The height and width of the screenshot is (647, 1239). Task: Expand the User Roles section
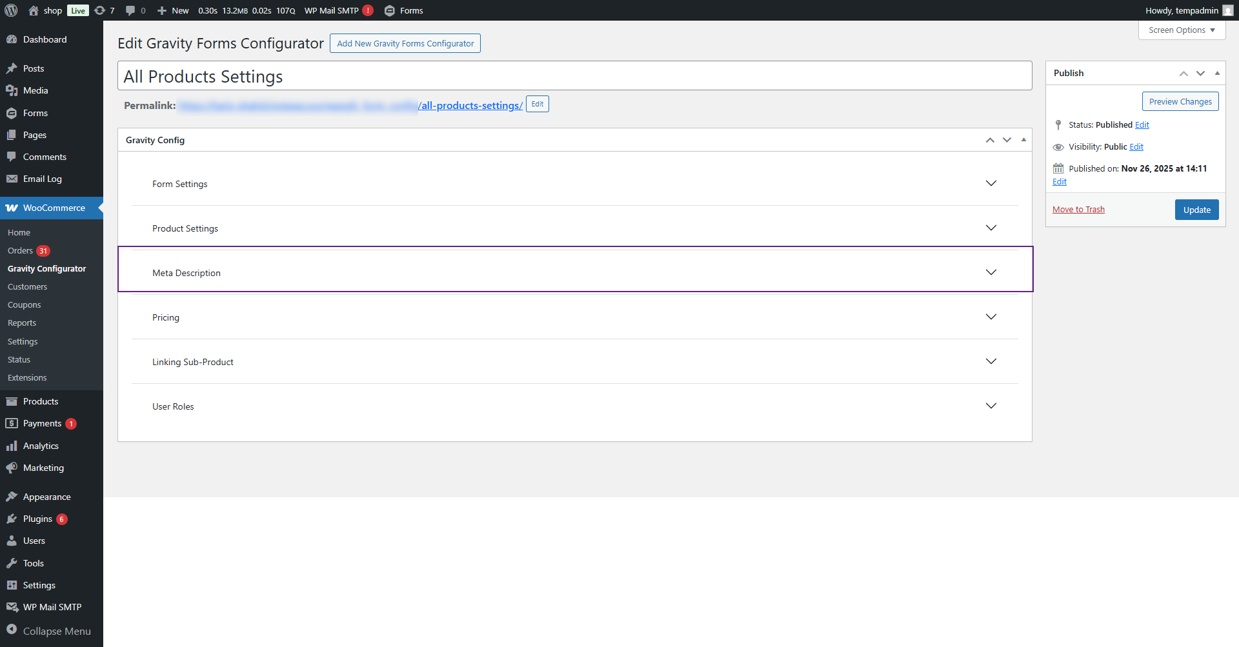tap(575, 406)
